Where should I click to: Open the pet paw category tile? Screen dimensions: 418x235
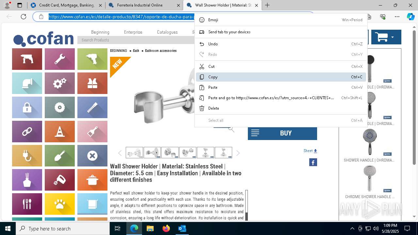pos(60,204)
